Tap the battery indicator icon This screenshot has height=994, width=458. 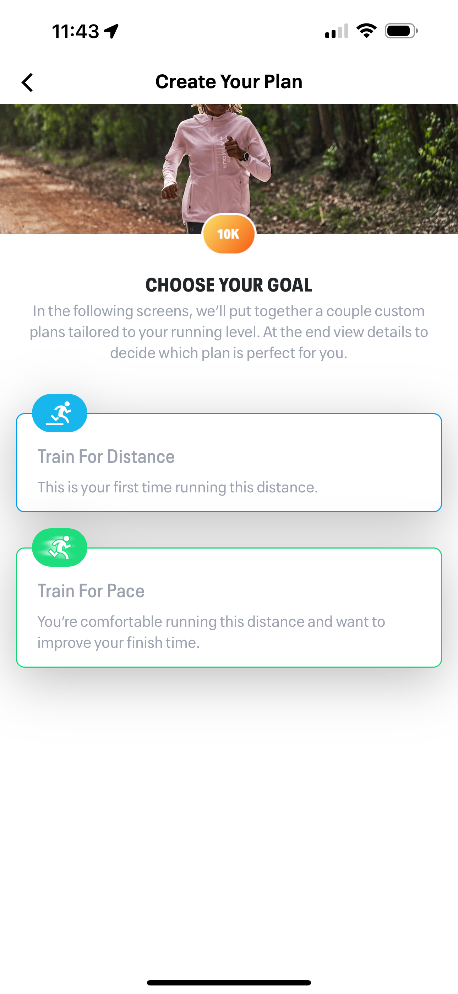[401, 31]
